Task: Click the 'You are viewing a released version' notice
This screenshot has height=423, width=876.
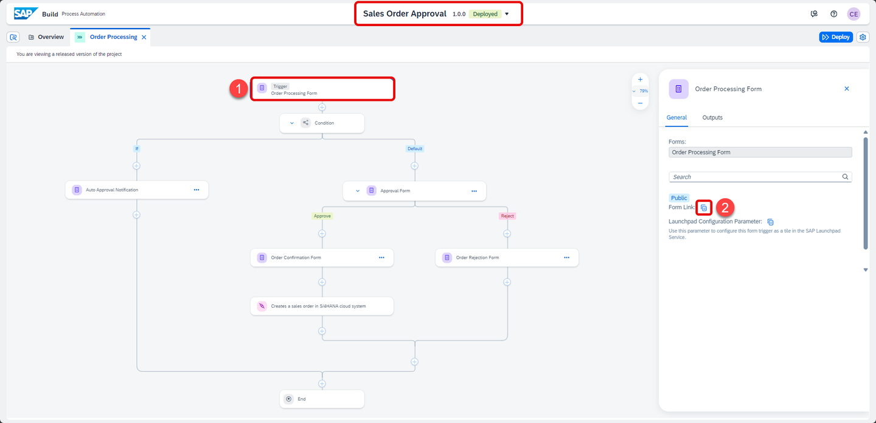Action: [69, 54]
